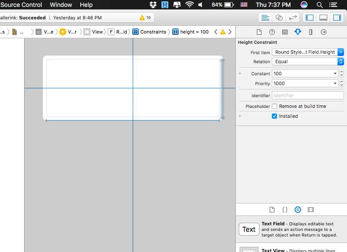This screenshot has height=252, width=347.
Task: Select the Constraints breadcrumb item
Action: click(149, 32)
